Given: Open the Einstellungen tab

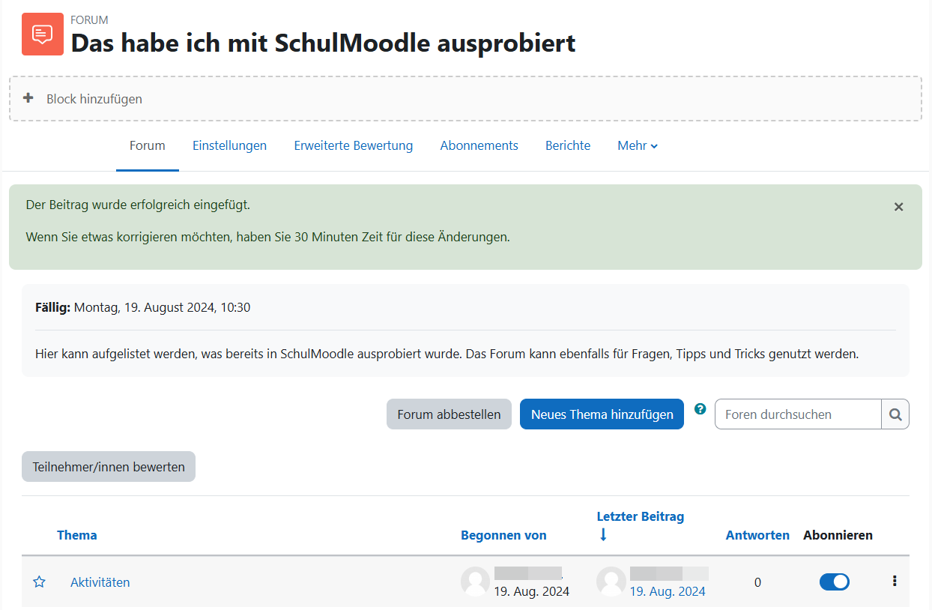Looking at the screenshot, I should [229, 145].
